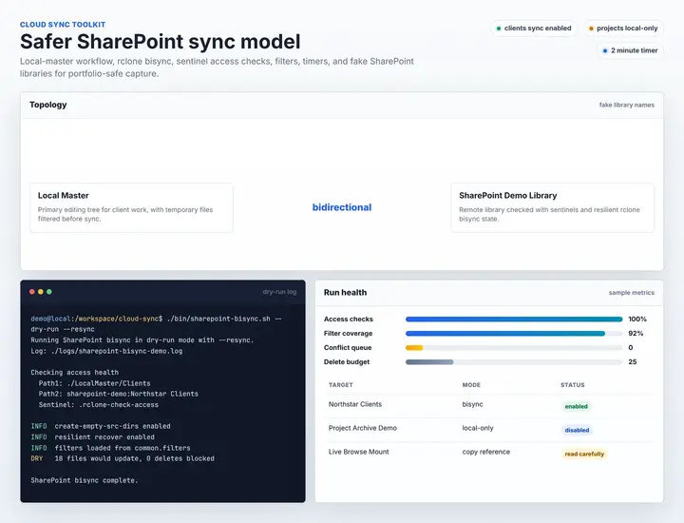The width and height of the screenshot is (684, 523).
Task: Click the 'Delete budget' metric label
Action: click(x=347, y=362)
